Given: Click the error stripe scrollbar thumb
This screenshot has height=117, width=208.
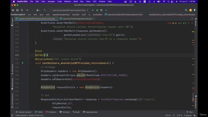Looking at the screenshot, I should click(x=193, y=98).
